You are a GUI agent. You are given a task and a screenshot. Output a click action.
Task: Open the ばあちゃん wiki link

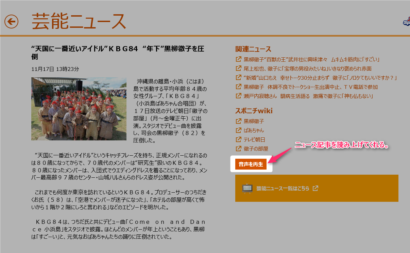tap(254, 131)
